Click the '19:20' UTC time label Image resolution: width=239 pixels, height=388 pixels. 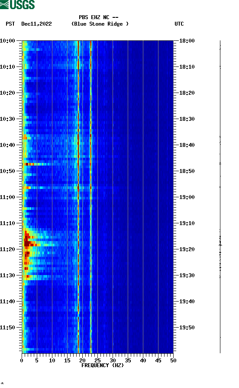tap(187, 249)
